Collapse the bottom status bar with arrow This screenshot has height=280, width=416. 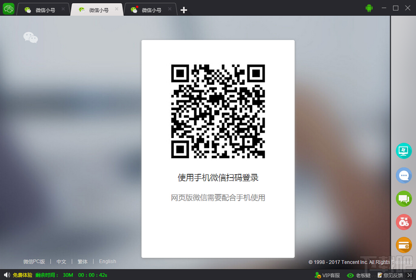click(410, 275)
